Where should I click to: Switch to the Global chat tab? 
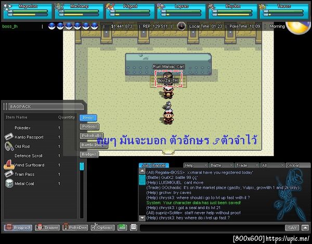click(298, 165)
